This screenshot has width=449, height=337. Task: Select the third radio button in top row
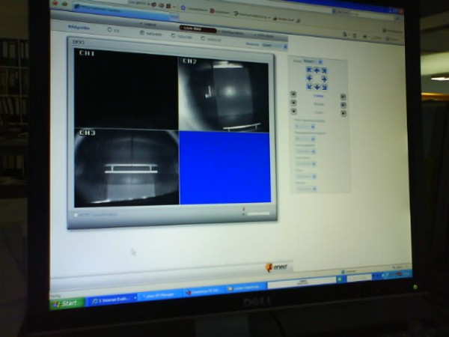pyautogui.click(x=173, y=36)
